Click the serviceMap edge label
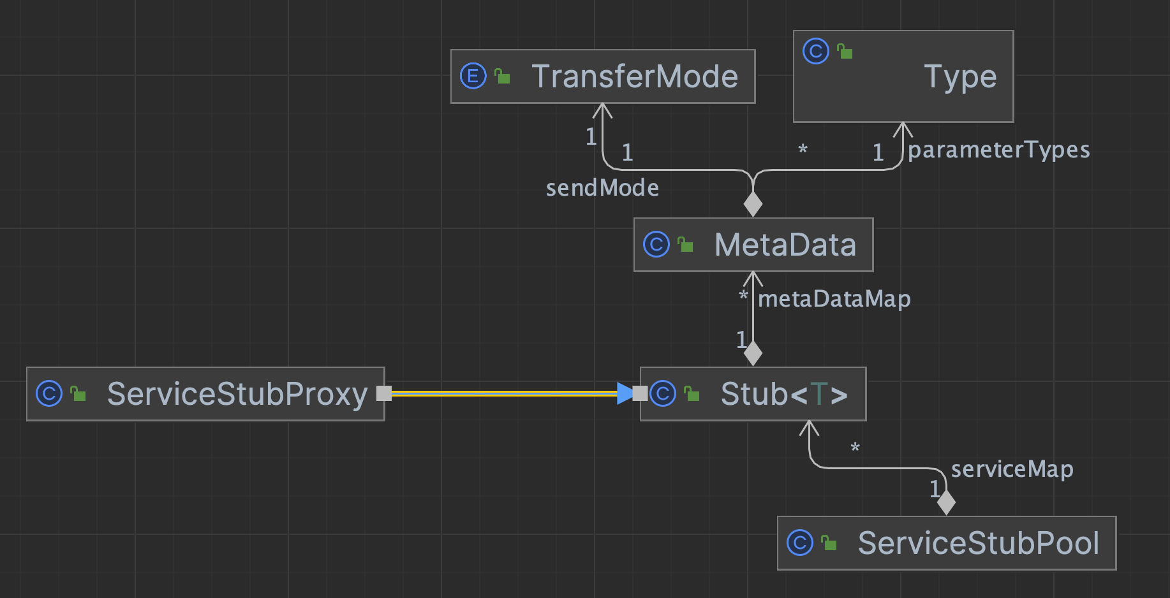This screenshot has width=1170, height=598. [x=1012, y=469]
